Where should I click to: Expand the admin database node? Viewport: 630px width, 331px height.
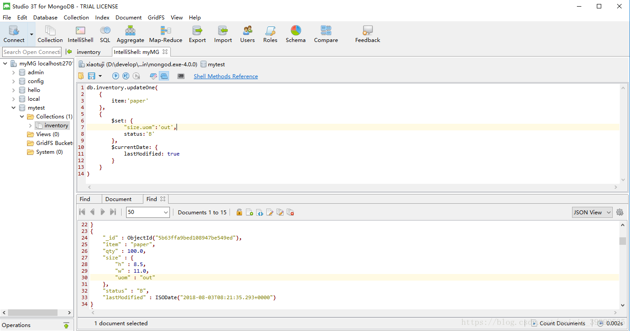click(13, 72)
